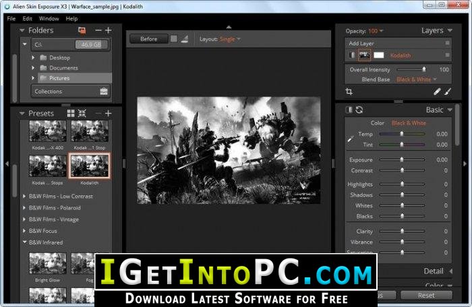Pick the brush tool in Layers panel
This screenshot has height=307, width=472.
point(448,92)
